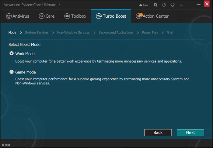Image resolution: width=213 pixels, height=148 pixels.
Task: Click the Work Mode label text
Action: 25,54
